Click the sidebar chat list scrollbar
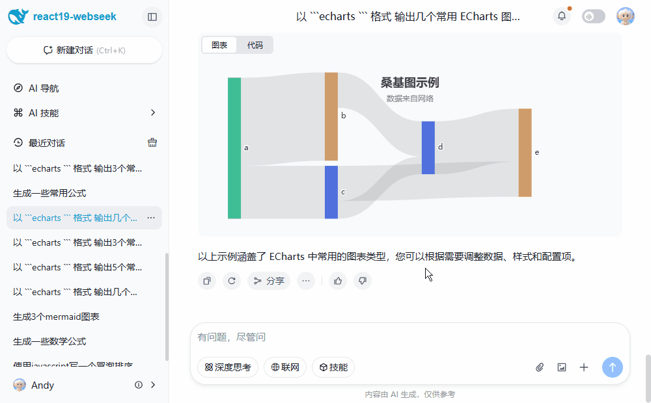 point(167,307)
